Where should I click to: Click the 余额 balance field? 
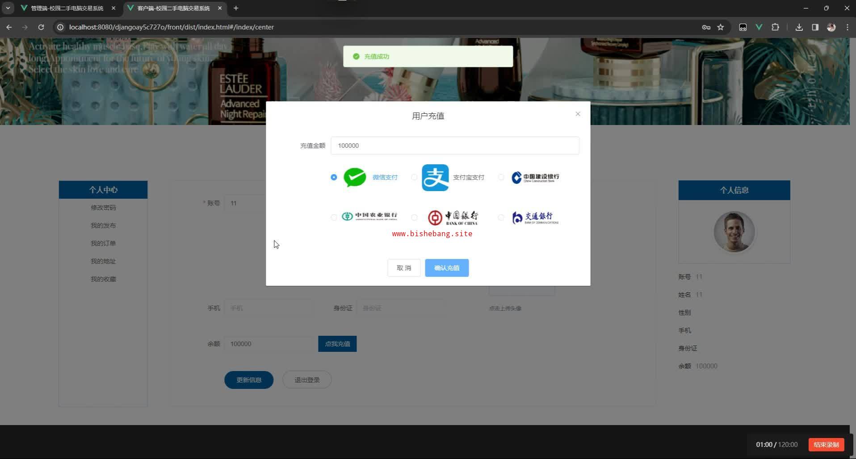[270, 344]
